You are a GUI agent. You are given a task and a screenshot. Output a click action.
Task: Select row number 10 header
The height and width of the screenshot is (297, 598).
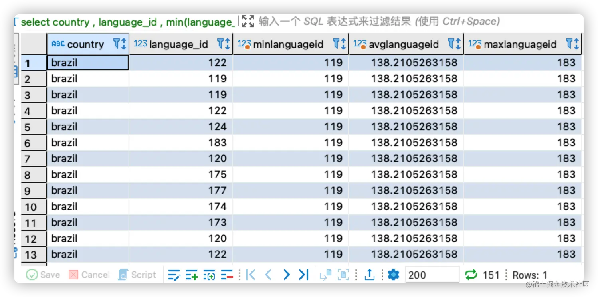point(34,206)
